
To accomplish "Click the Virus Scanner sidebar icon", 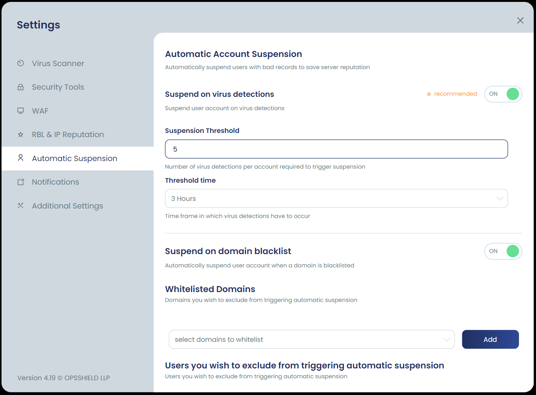I will [21, 63].
